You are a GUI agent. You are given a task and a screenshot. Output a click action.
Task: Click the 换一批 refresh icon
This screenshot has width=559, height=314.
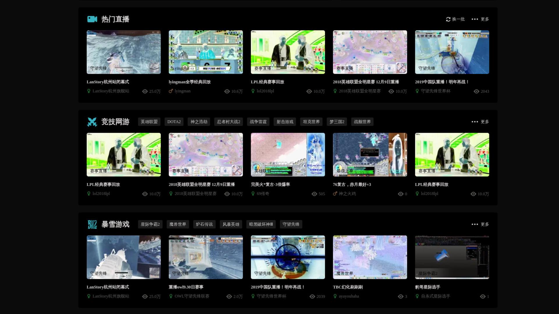coord(448,19)
